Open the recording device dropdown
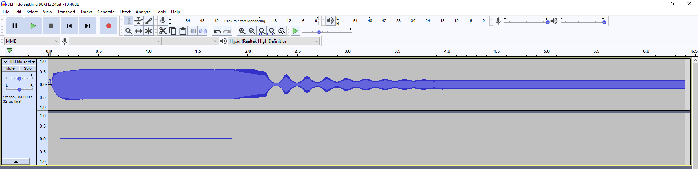This screenshot has width=698, height=169. click(x=115, y=41)
